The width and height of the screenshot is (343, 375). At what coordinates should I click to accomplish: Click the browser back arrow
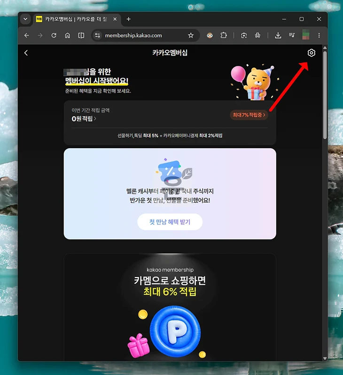[x=27, y=35]
